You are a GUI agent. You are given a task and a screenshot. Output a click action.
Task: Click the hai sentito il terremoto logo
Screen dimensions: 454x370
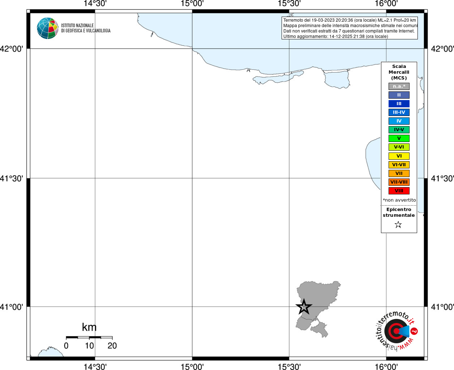tap(397, 331)
